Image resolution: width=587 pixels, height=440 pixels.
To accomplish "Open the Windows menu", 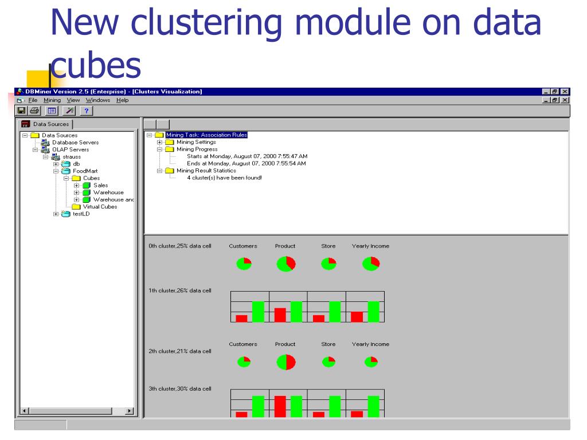I will pos(97,100).
